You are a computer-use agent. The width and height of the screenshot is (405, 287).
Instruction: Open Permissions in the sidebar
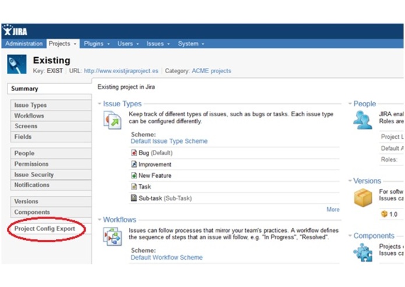[x=51, y=164]
